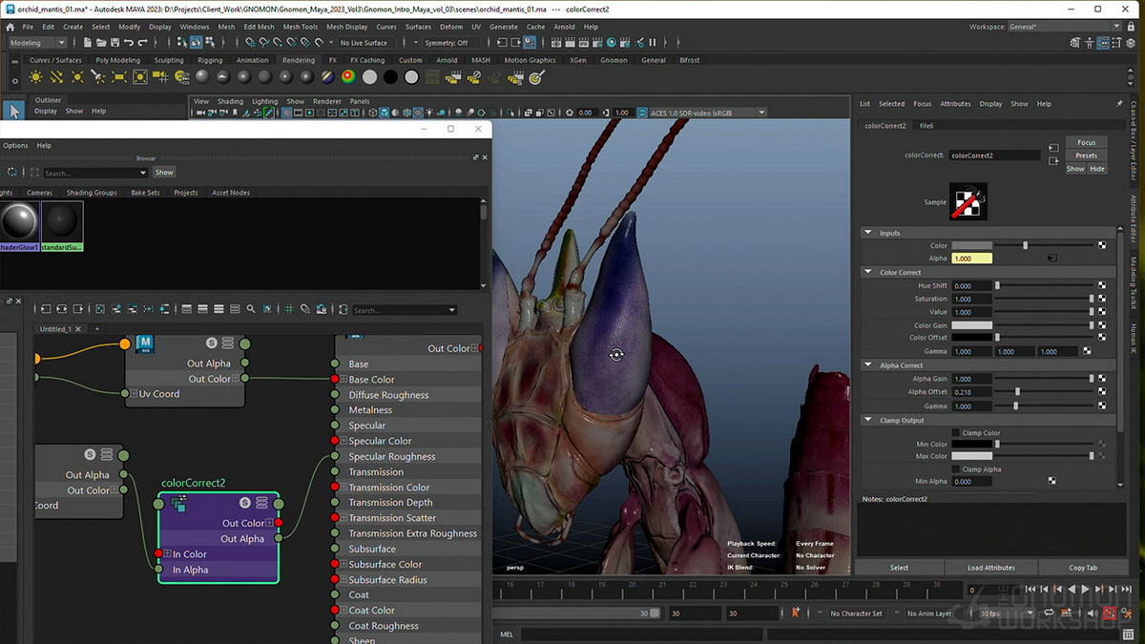The image size is (1145, 644).
Task: Select the arrow Select Tool in toolbox
Action: point(13,112)
